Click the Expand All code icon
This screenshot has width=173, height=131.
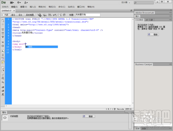click(3, 37)
